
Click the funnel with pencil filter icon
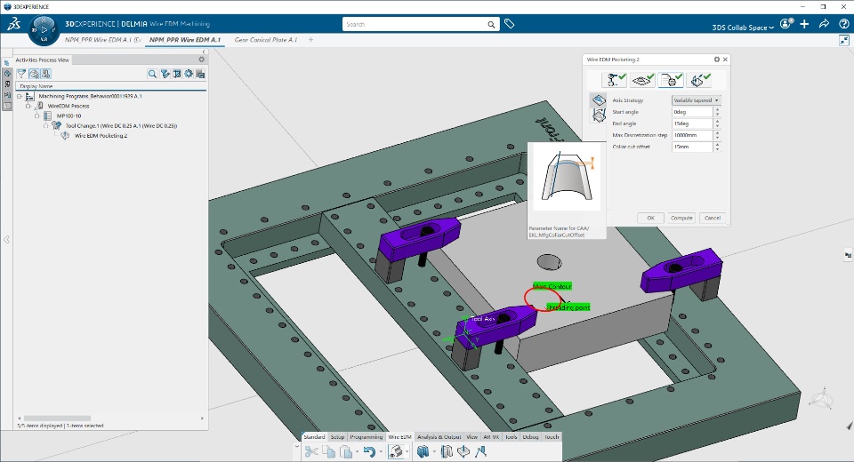tap(165, 74)
